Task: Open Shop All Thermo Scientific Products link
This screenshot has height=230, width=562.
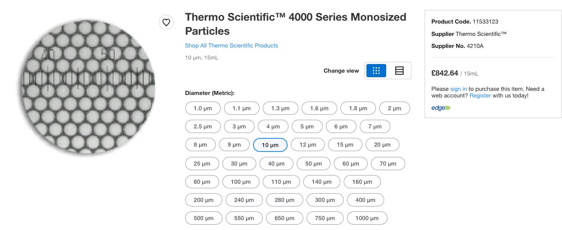Action: click(231, 45)
